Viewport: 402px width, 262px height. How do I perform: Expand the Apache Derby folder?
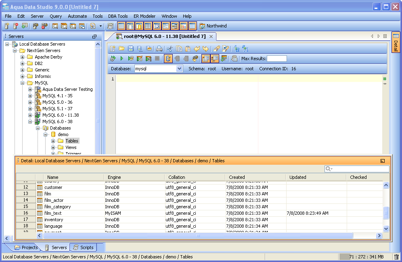click(x=23, y=57)
